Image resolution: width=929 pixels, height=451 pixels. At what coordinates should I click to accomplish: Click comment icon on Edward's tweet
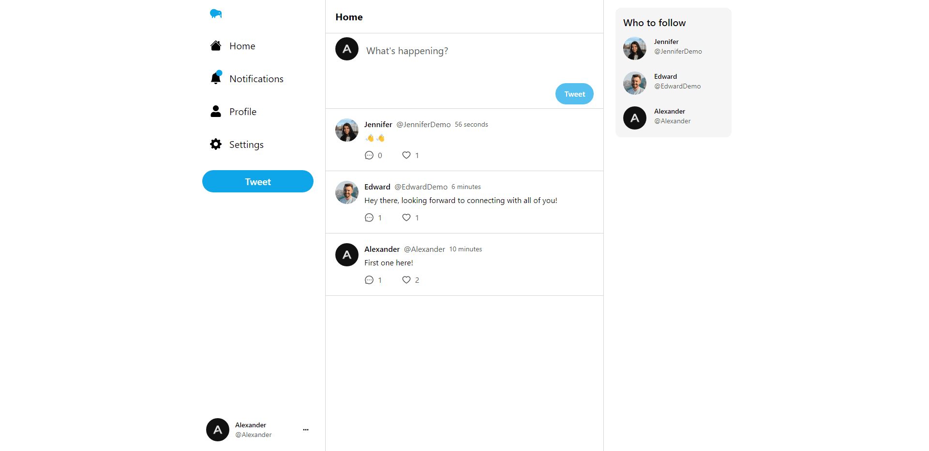369,218
